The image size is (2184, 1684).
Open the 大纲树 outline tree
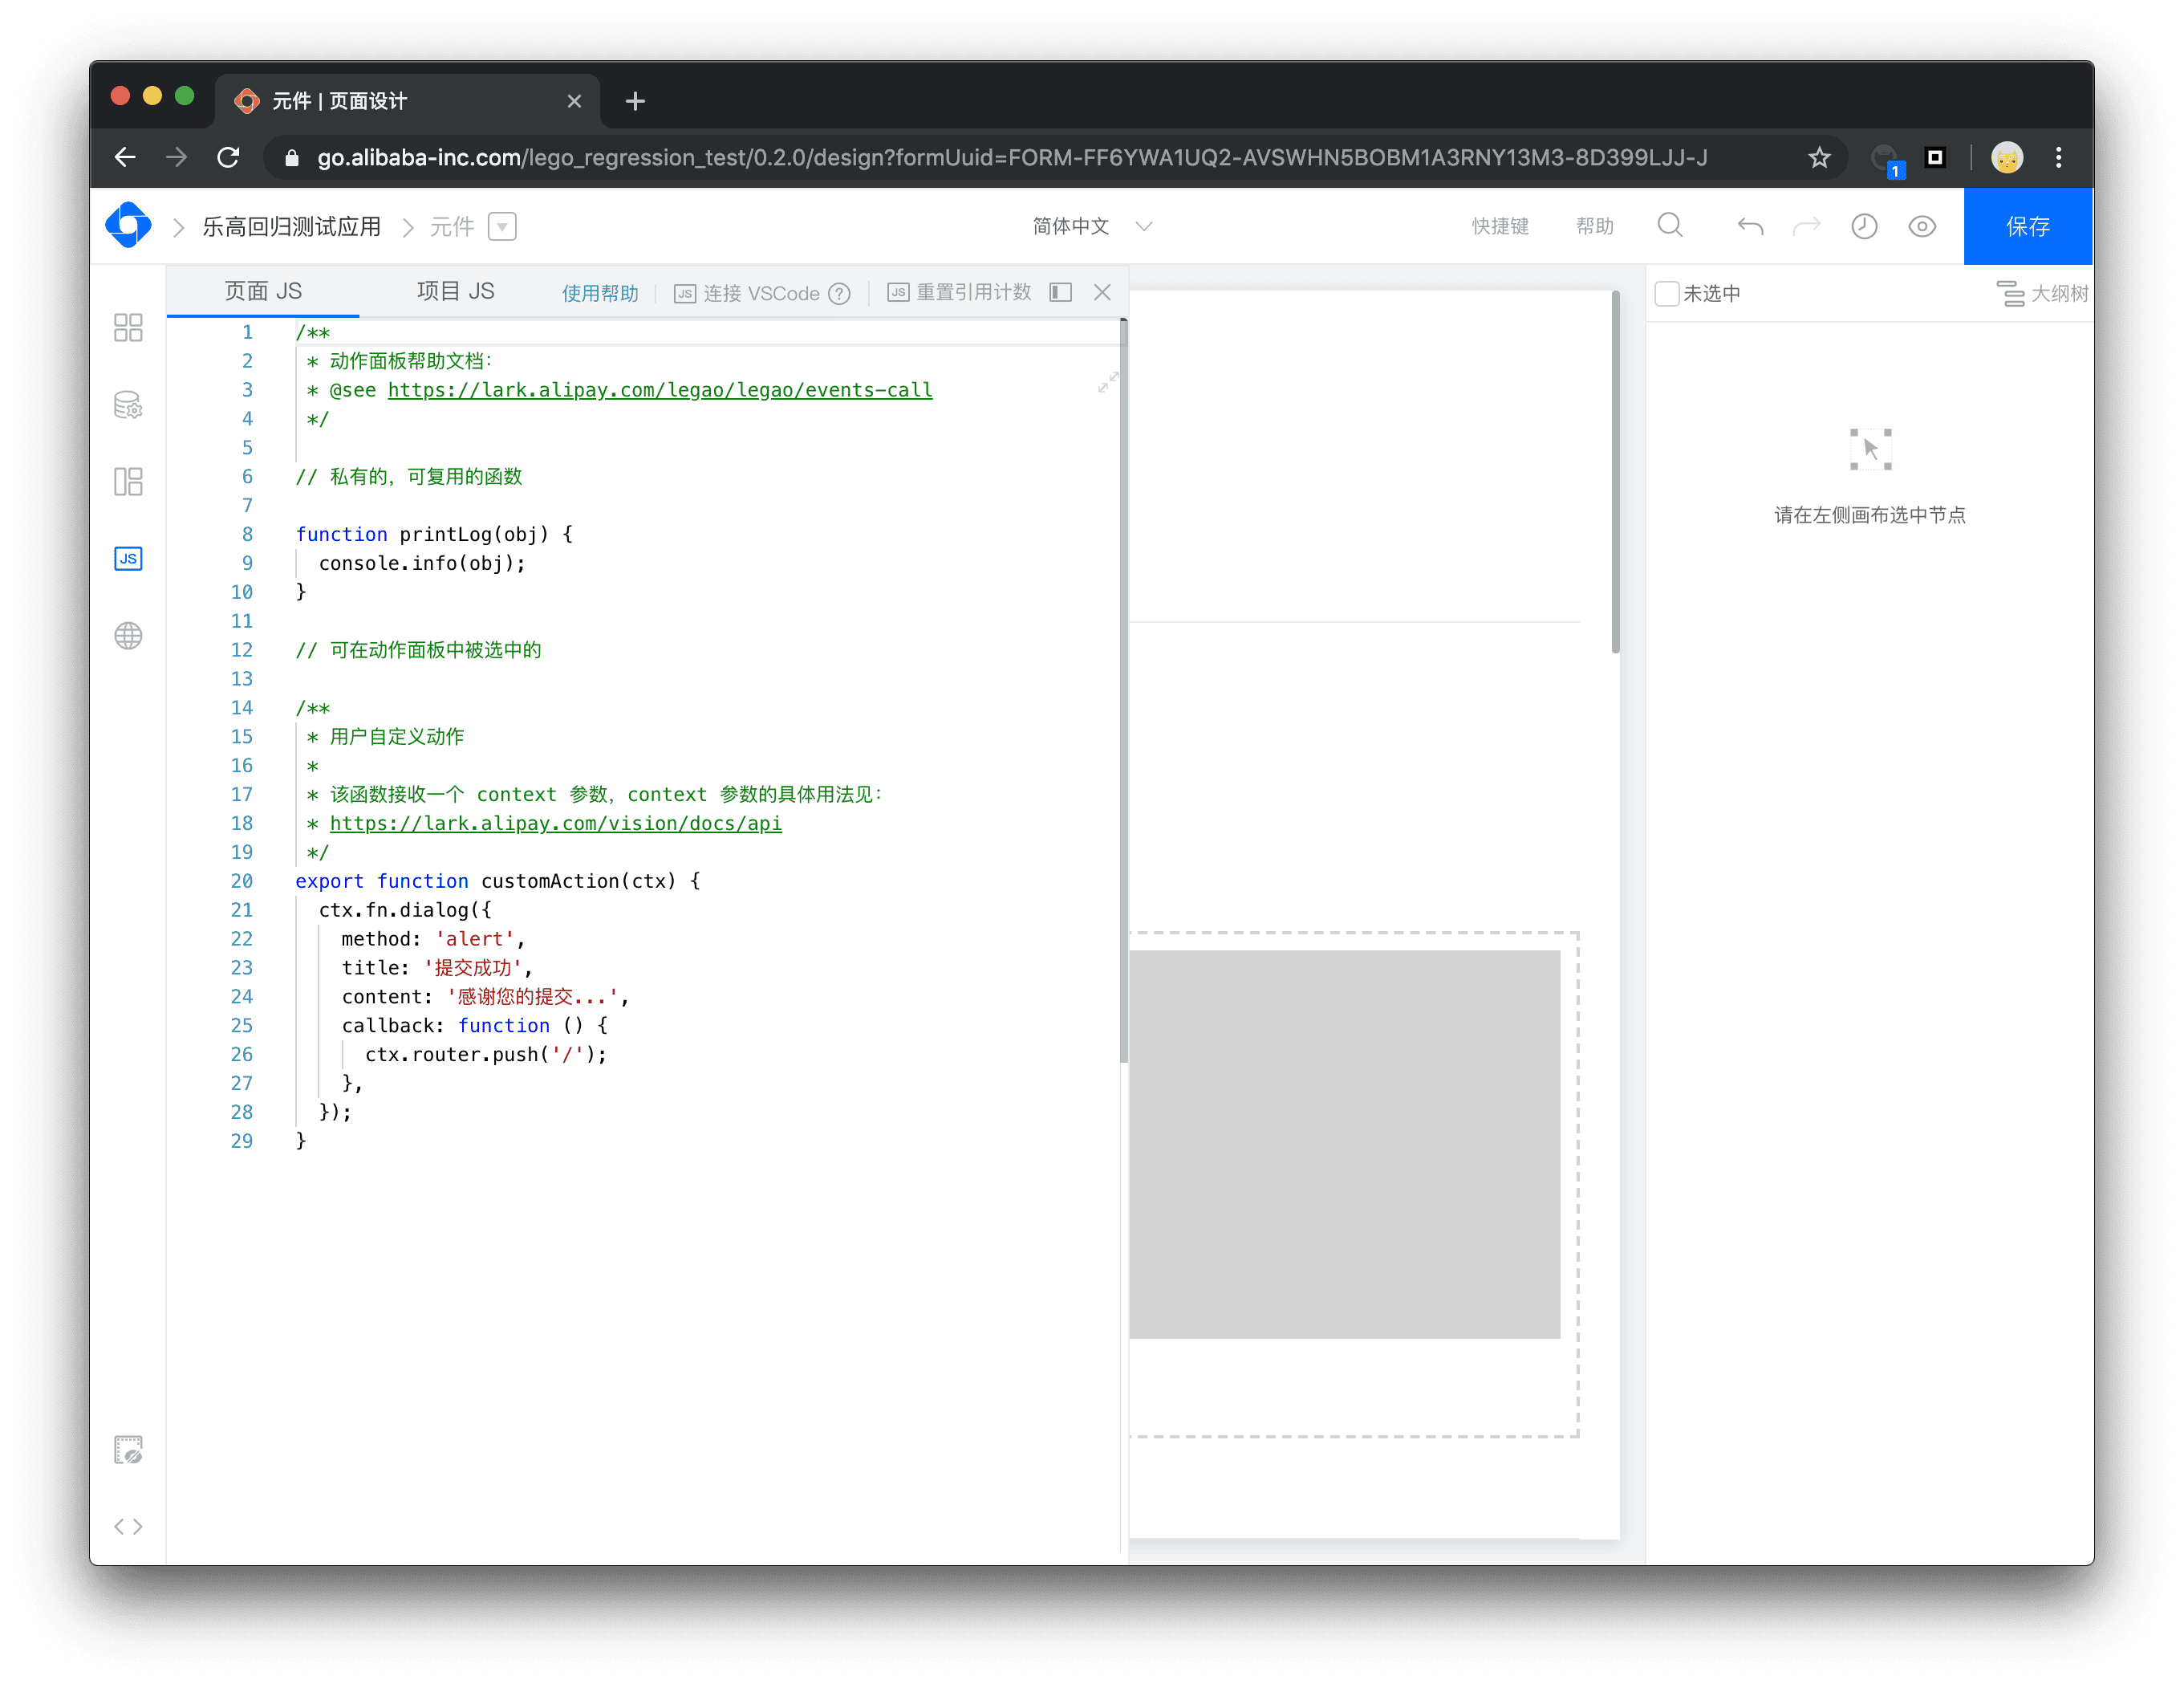tap(2043, 293)
